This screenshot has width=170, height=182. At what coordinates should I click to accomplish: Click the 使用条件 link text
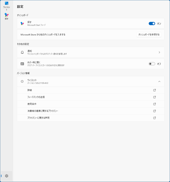pyautogui.click(x=32, y=104)
